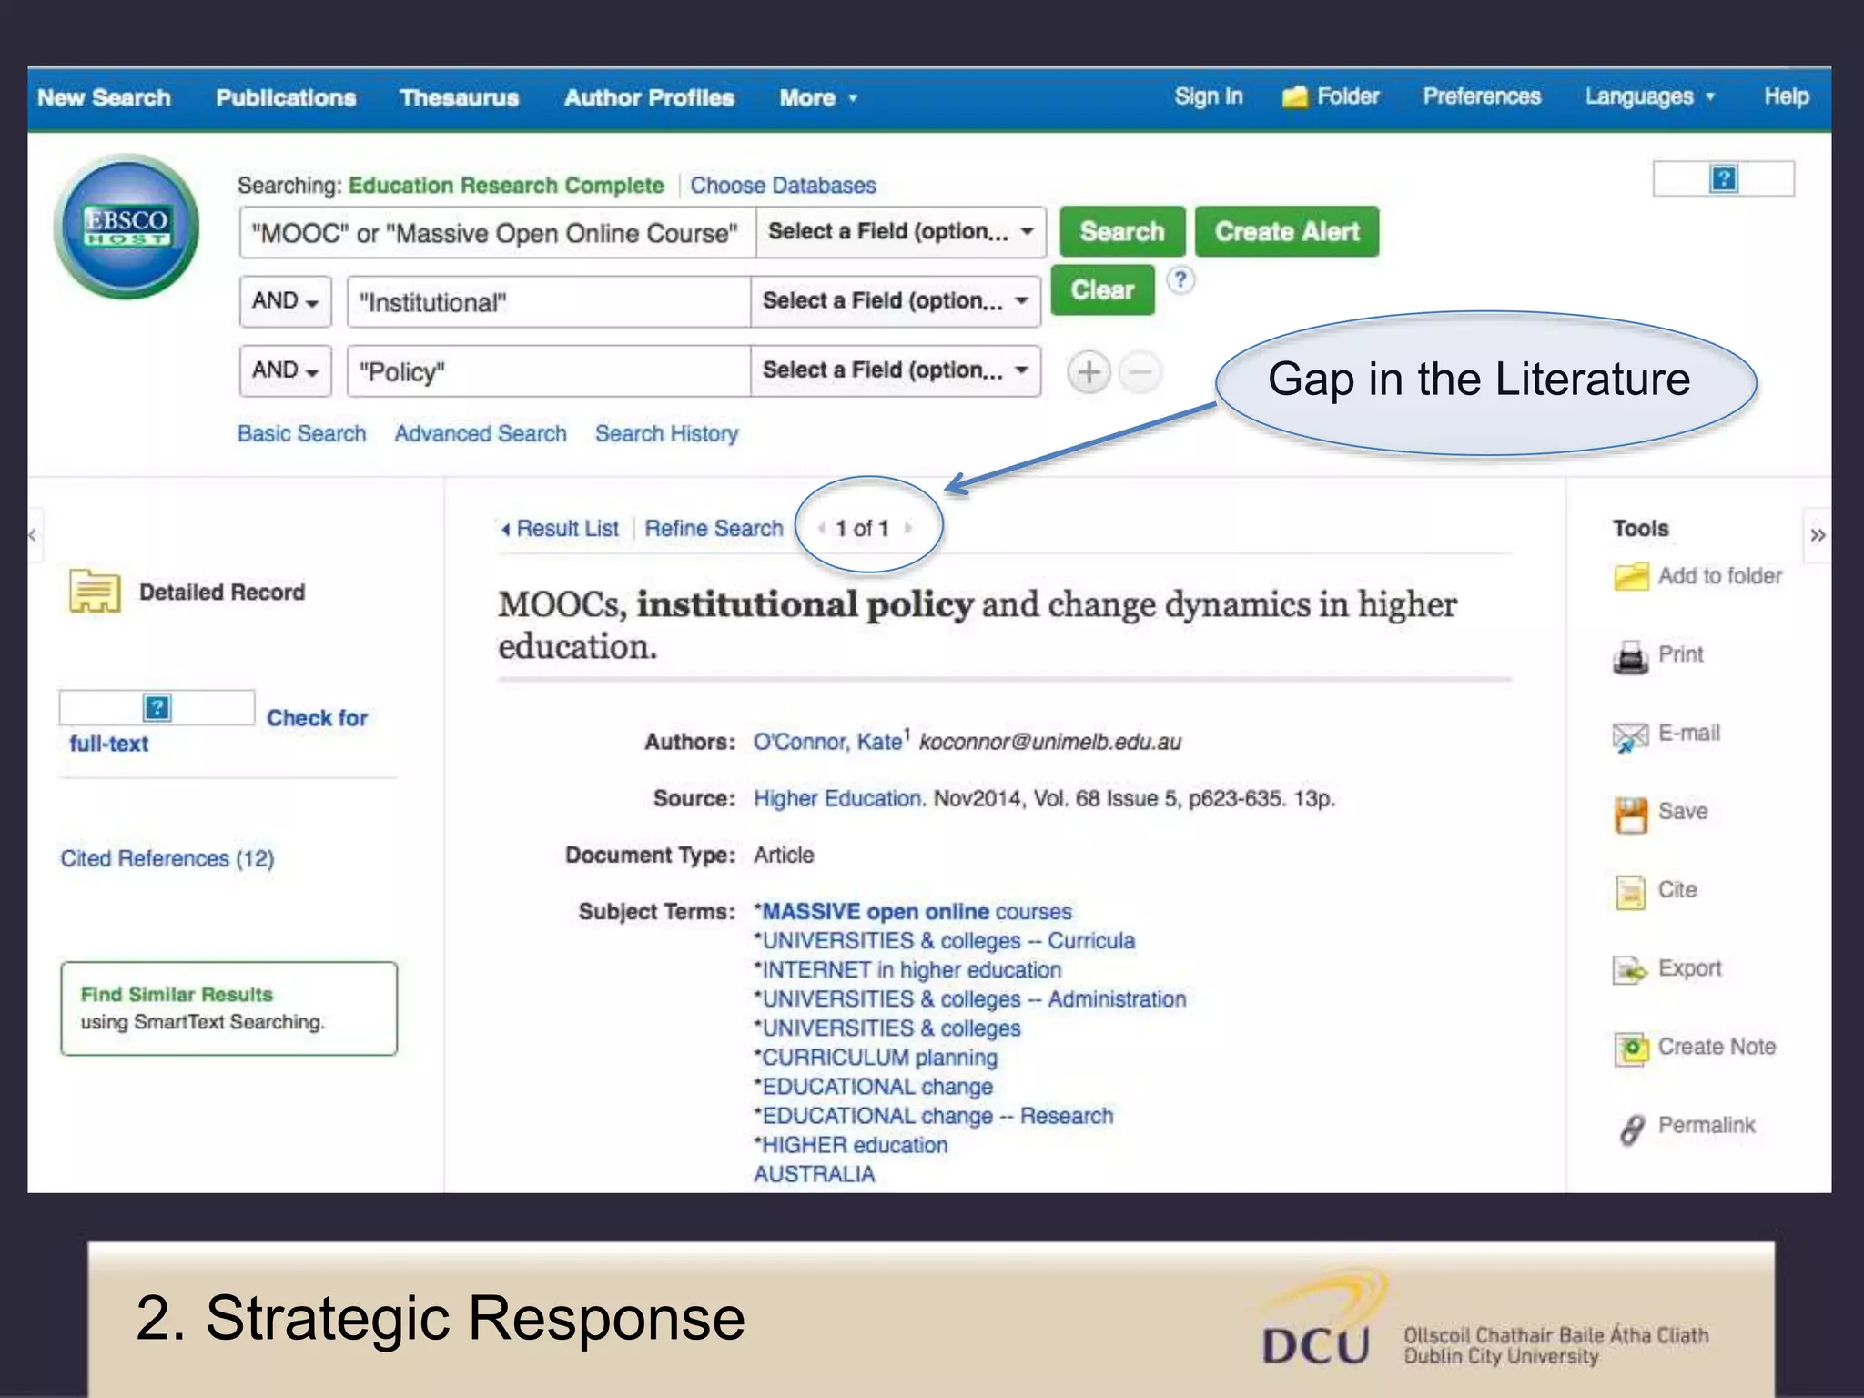Image resolution: width=1864 pixels, height=1398 pixels.
Task: Open AND operator dropdown beside Institutional
Action: pos(285,301)
